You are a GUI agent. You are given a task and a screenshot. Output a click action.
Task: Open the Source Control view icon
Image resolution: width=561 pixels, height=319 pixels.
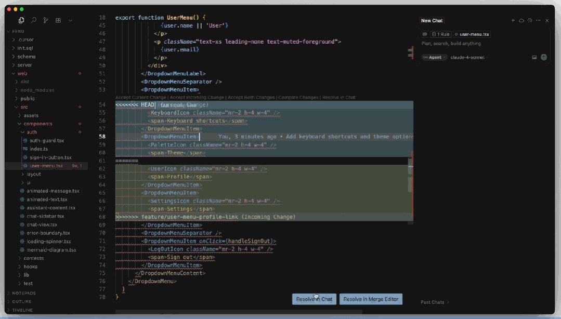click(46, 20)
